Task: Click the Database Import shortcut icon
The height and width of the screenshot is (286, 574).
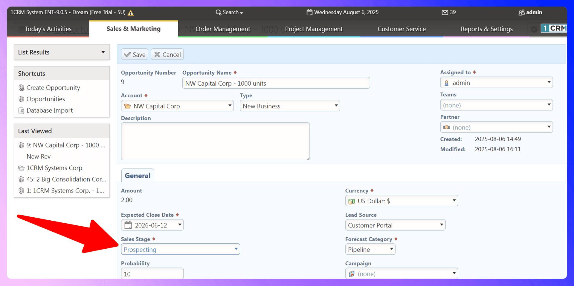Action: [21, 110]
